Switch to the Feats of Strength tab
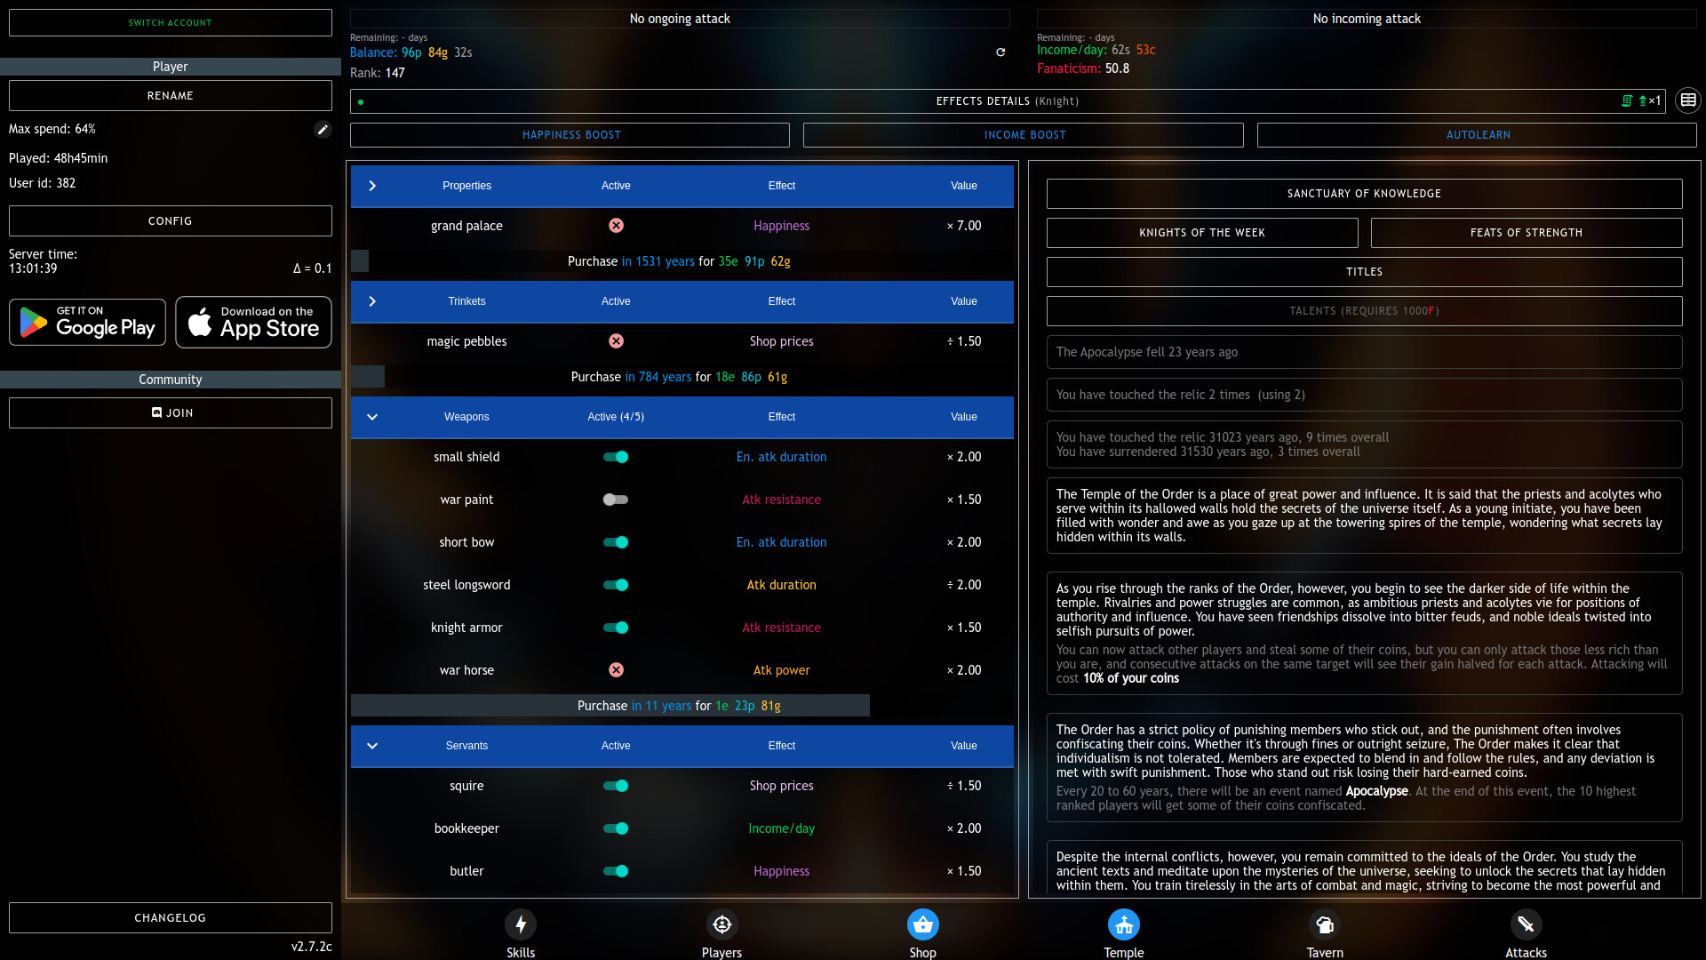The height and width of the screenshot is (960, 1706). [x=1526, y=232]
